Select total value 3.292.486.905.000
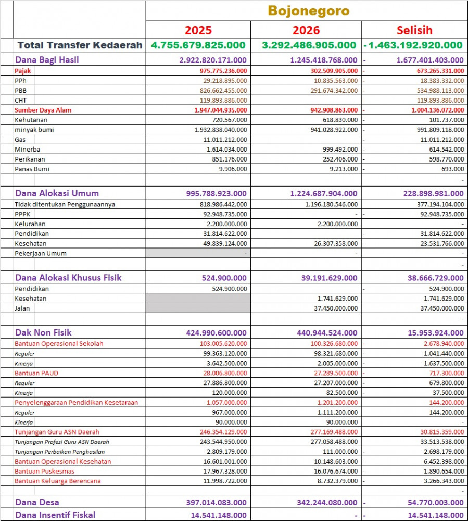The height and width of the screenshot is (521, 468). tap(309, 45)
